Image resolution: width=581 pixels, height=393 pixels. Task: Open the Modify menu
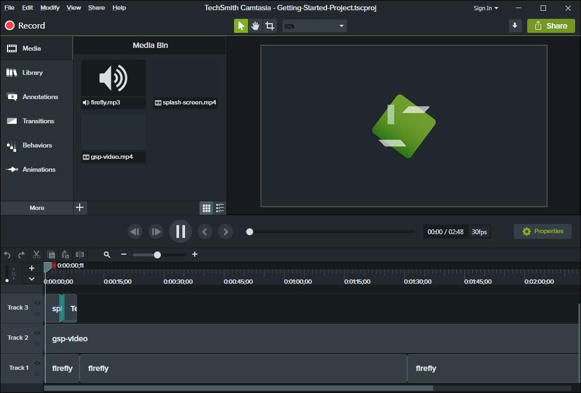point(50,8)
